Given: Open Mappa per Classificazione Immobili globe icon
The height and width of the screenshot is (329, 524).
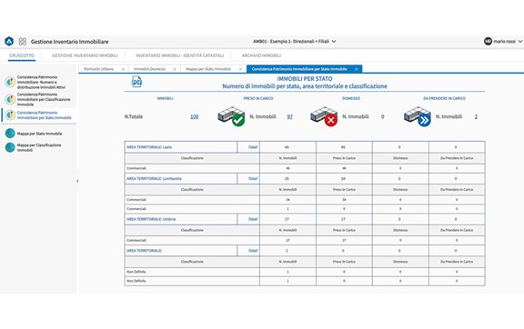Looking at the screenshot, I should [x=10, y=147].
